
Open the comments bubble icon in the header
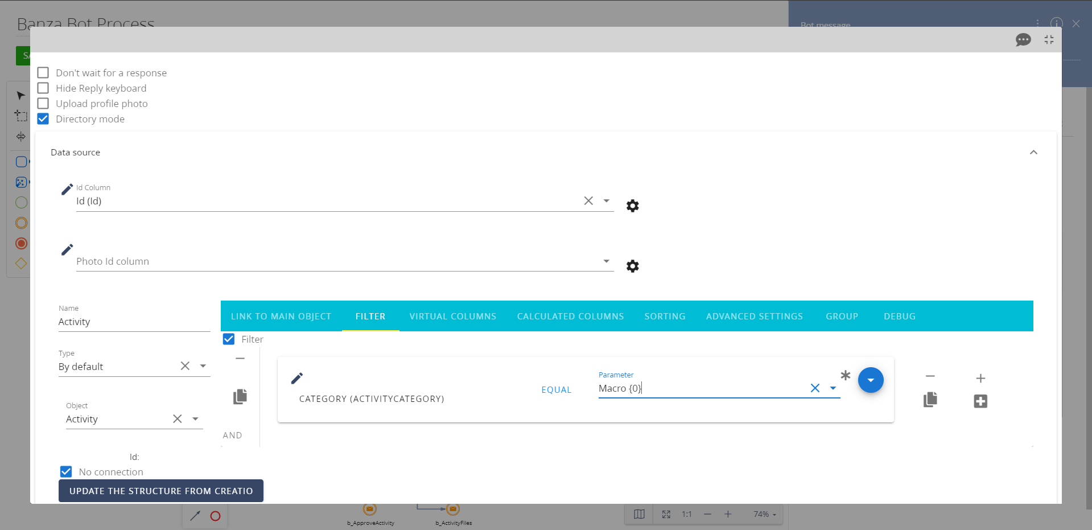(1023, 40)
